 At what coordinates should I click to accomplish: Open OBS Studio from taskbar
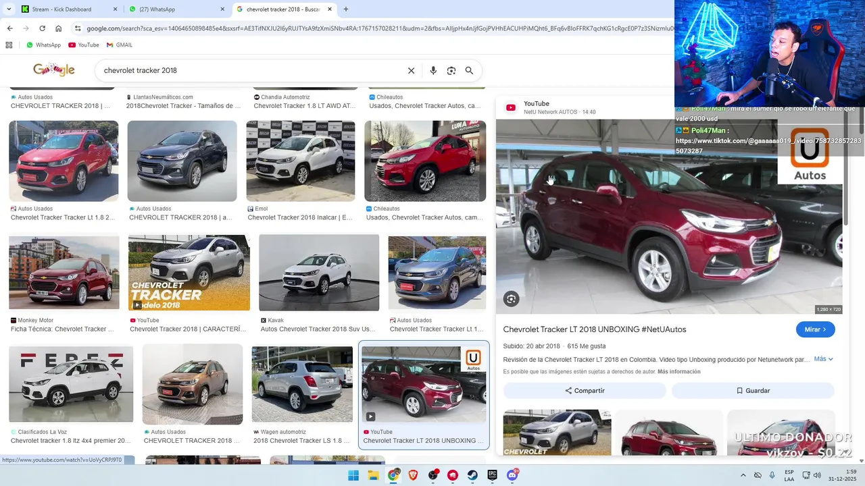432,475
